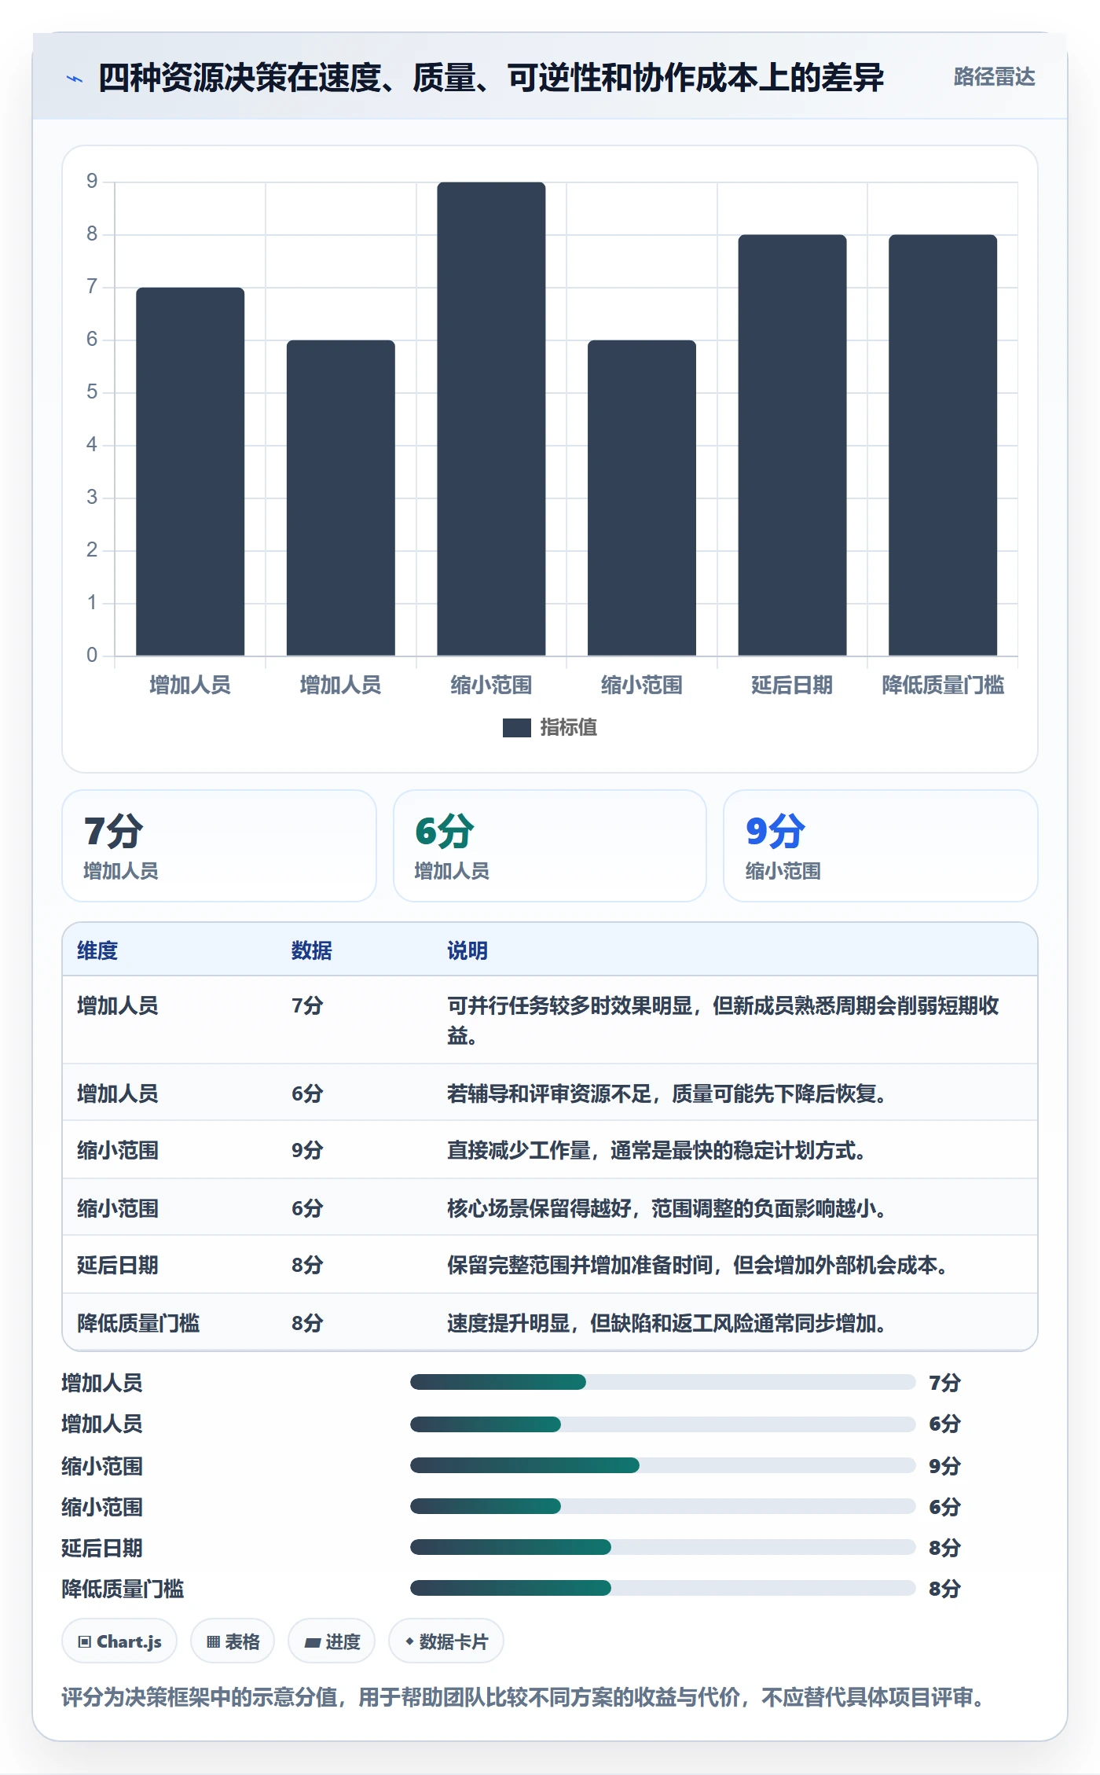Click description 速度提升明显，但缺陷和返工风险通常同步增加
Screen dimensions: 1100x1775
click(667, 1323)
